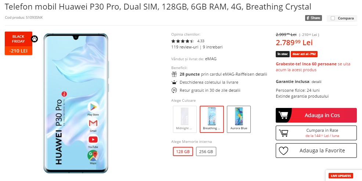
Task: Choose the Breathing Crystal color option
Action: 212,119
